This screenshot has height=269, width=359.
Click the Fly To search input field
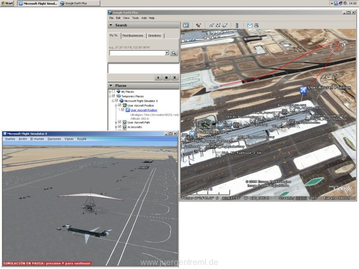coord(137,53)
